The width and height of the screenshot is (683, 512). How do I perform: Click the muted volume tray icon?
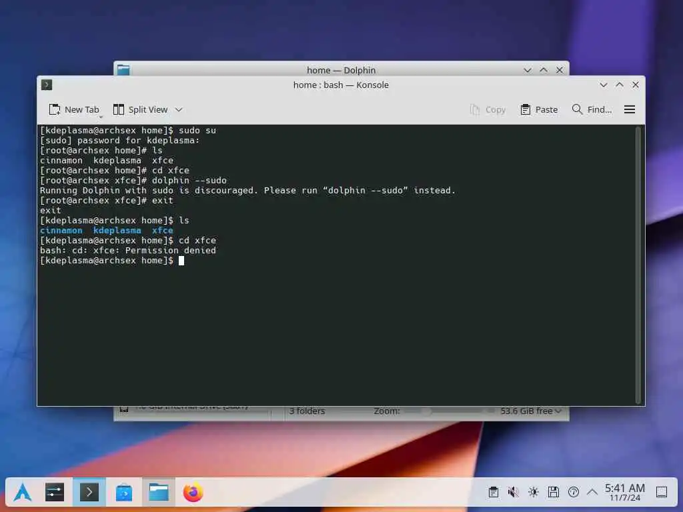pos(513,493)
